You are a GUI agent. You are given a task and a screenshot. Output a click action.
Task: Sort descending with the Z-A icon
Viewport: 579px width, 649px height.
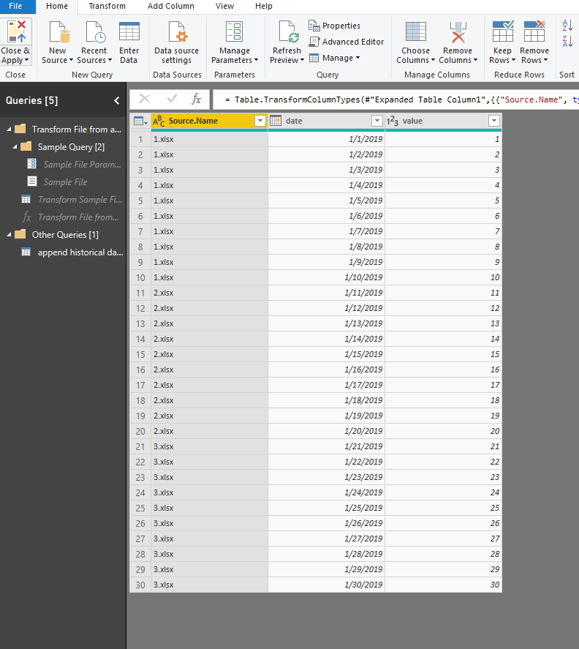click(567, 41)
